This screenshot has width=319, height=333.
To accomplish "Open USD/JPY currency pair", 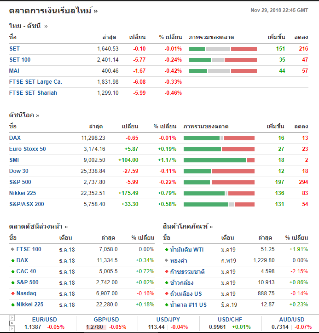I will [168, 319].
